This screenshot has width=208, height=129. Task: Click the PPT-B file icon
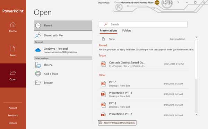pos(103,105)
